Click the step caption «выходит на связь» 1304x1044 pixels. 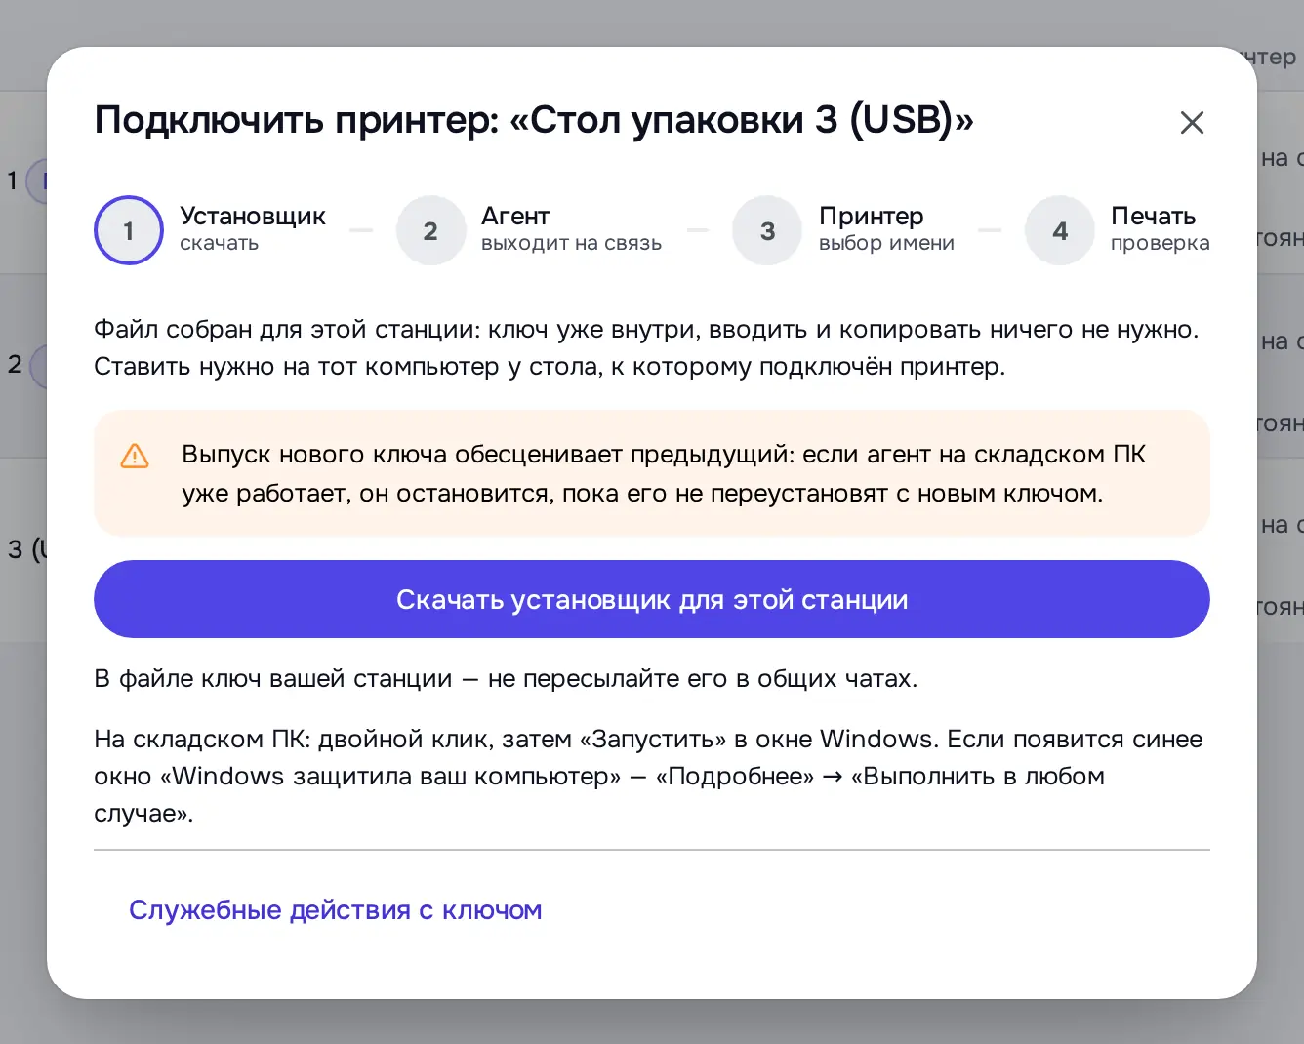coord(571,244)
